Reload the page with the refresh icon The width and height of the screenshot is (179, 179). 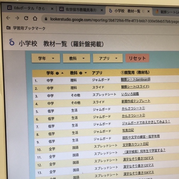(26, 18)
